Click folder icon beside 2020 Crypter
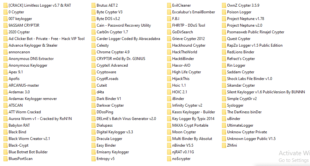Image resolution: width=310 pixels, height=166 pixels. (x=5, y=32)
